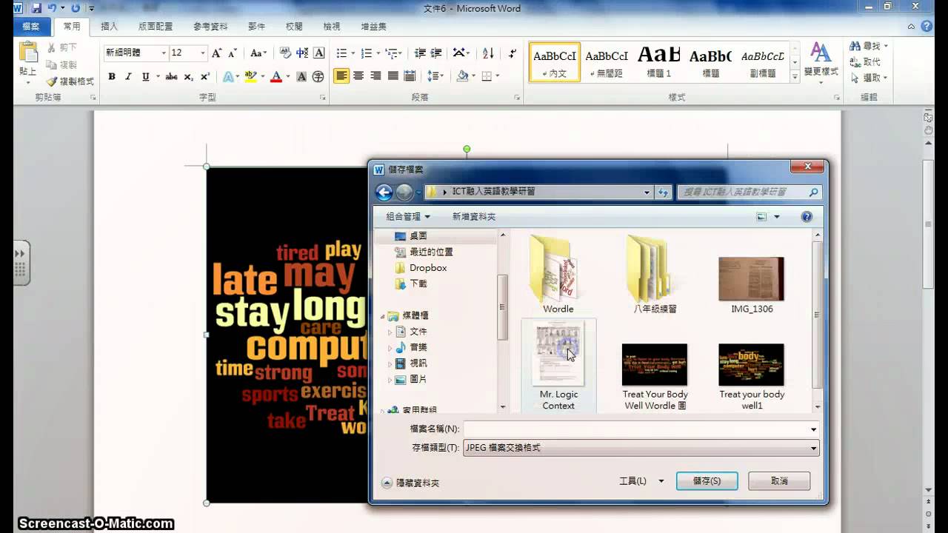Click the Undo icon in quick access toolbar
Screen dimensions: 948x533
click(52, 8)
